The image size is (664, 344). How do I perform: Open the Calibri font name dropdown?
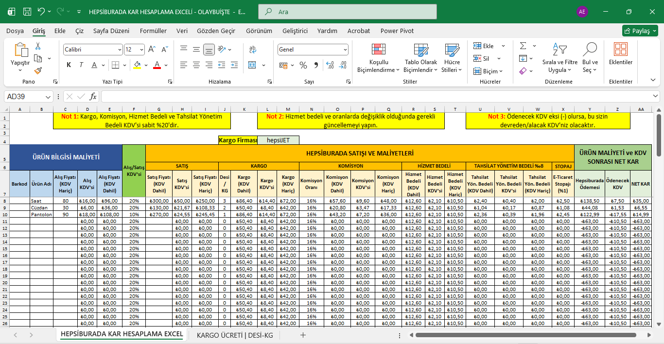pyautogui.click(x=120, y=50)
